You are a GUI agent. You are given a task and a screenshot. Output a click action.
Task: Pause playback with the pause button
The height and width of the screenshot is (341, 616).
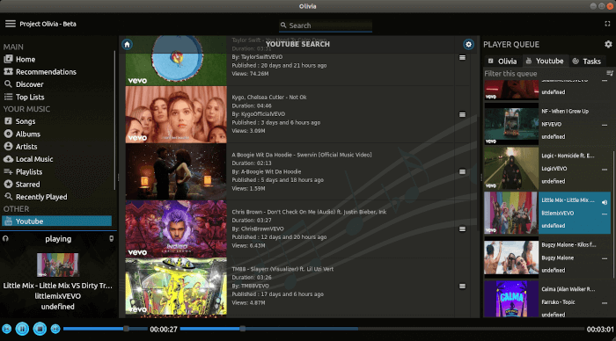pos(22,329)
